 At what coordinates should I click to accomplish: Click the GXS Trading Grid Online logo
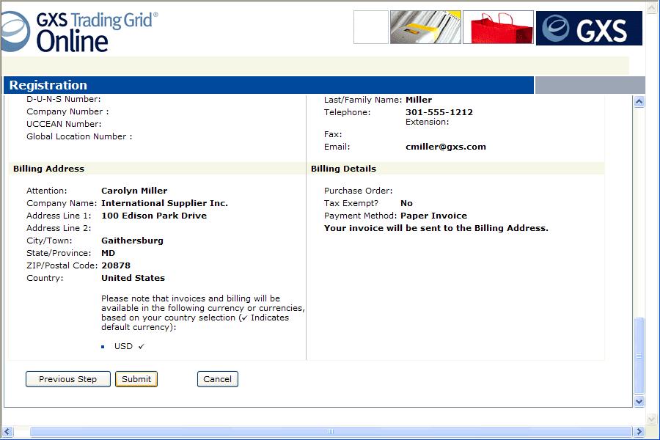pos(79,32)
